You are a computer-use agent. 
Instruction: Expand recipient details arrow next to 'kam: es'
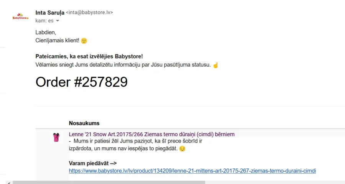pyautogui.click(x=58, y=21)
